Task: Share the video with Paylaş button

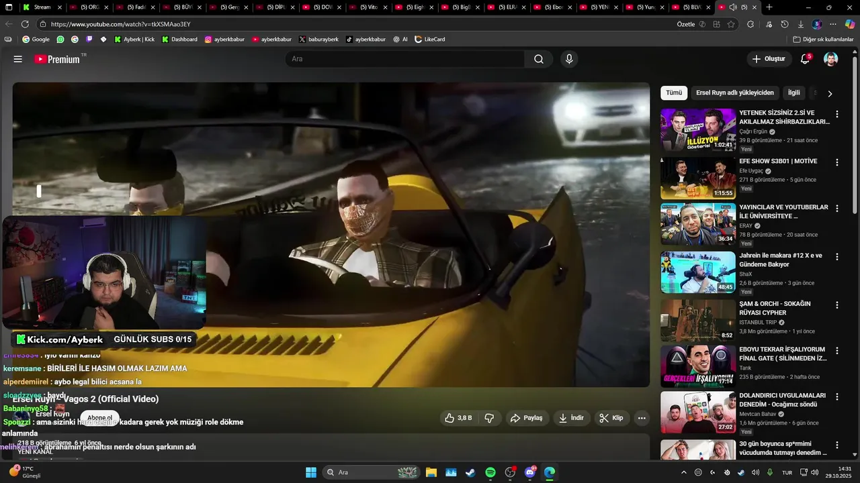Action: (526, 418)
